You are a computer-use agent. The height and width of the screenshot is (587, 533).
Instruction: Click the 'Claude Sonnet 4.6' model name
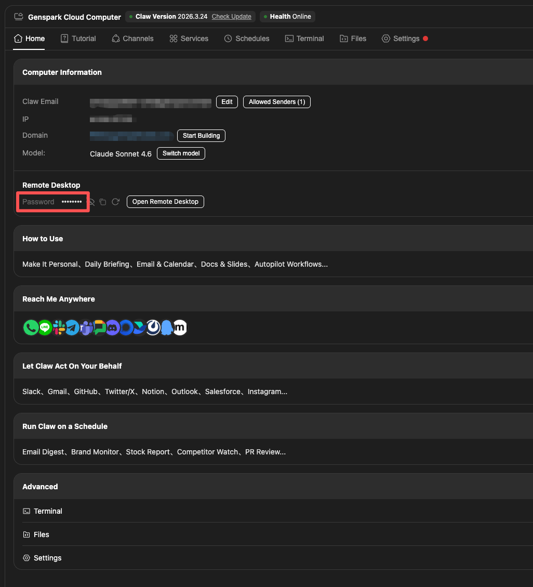(121, 154)
